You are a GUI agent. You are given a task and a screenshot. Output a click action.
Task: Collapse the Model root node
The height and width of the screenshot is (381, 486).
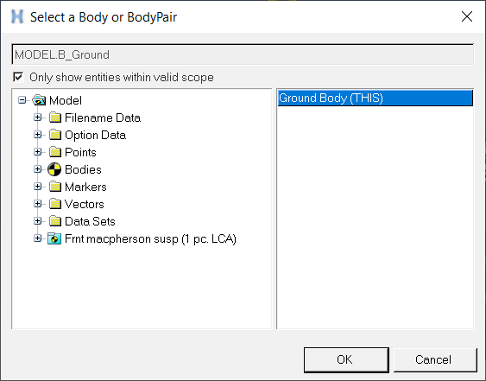[x=22, y=100]
